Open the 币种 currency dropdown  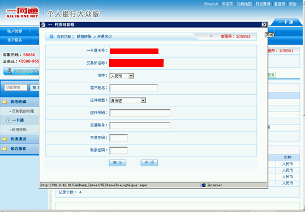tap(122, 76)
